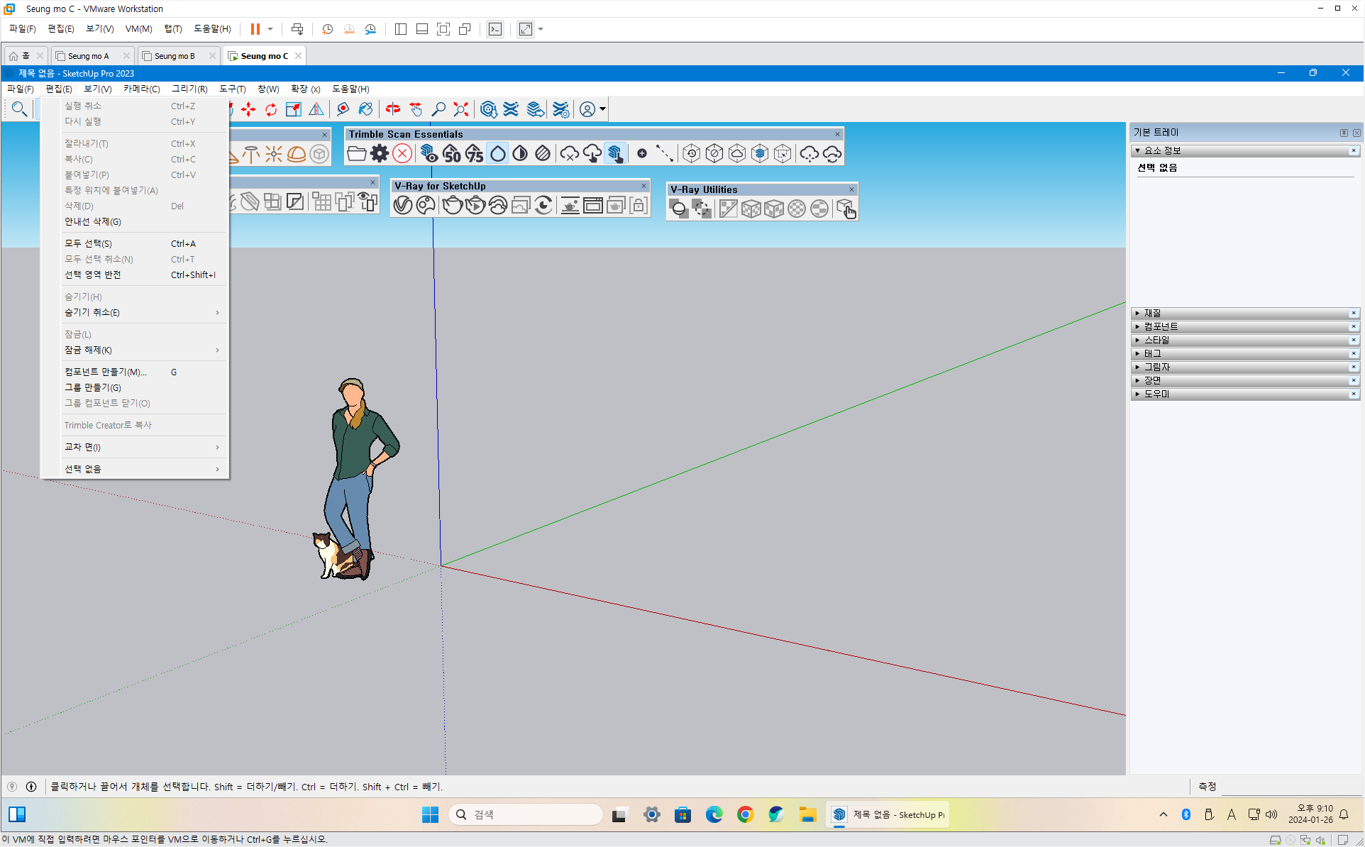
Task: Expand the 재질 panel in the tray
Action: tap(1153, 313)
